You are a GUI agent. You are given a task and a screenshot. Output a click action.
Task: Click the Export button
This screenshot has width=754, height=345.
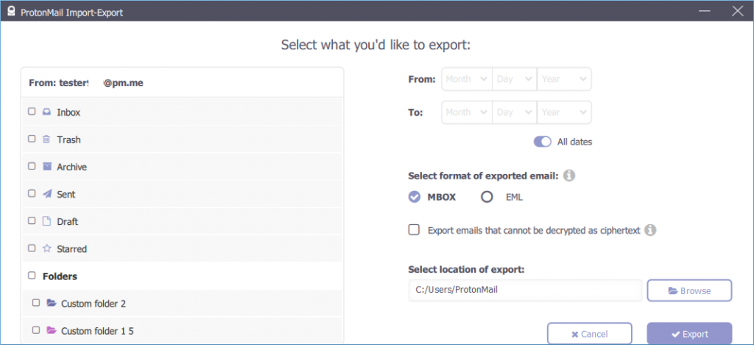[689, 334]
